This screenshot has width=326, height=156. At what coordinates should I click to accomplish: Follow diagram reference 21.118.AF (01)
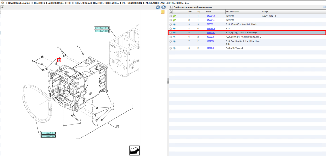click(101, 28)
